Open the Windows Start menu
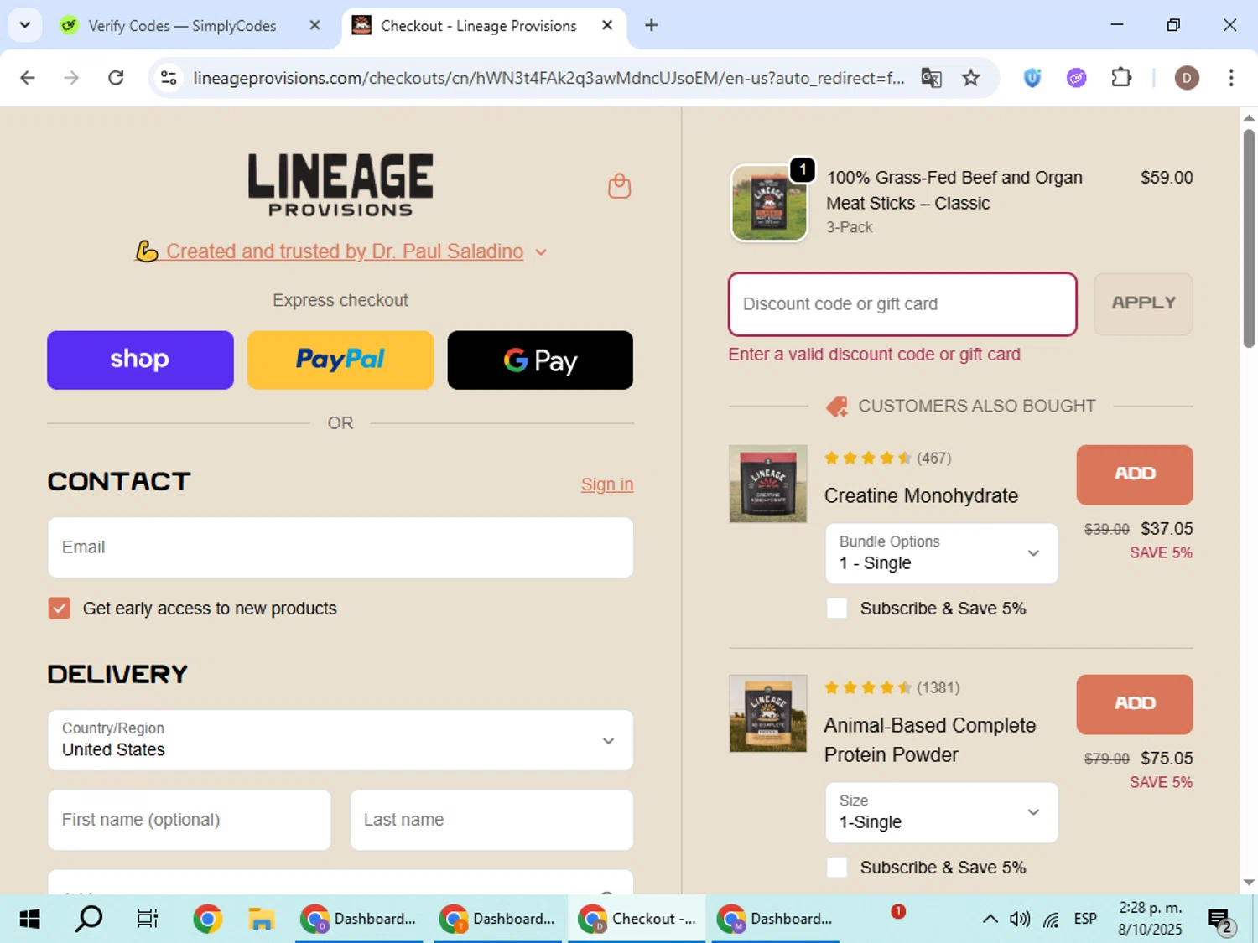Viewport: 1258px width, 943px height. [x=29, y=919]
